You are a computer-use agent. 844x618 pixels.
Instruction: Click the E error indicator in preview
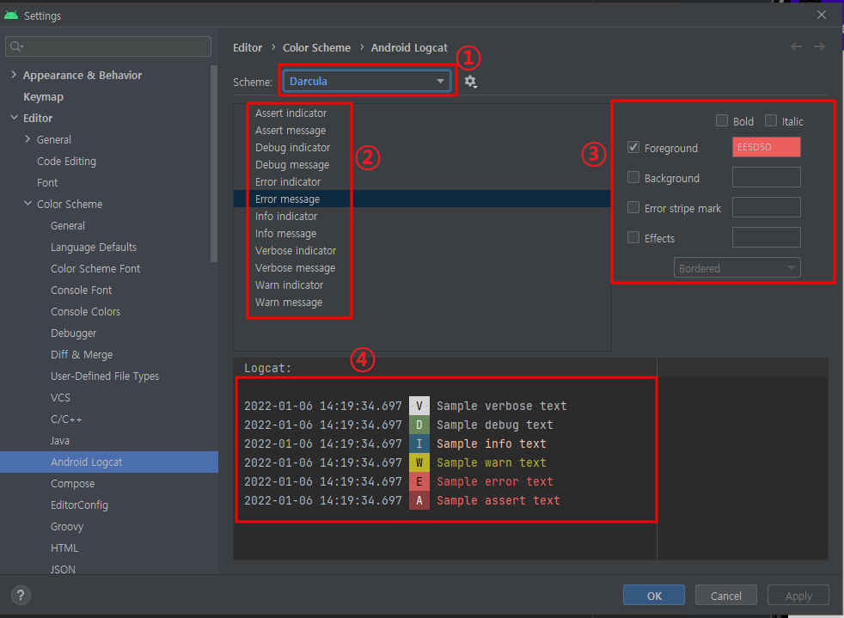(419, 481)
